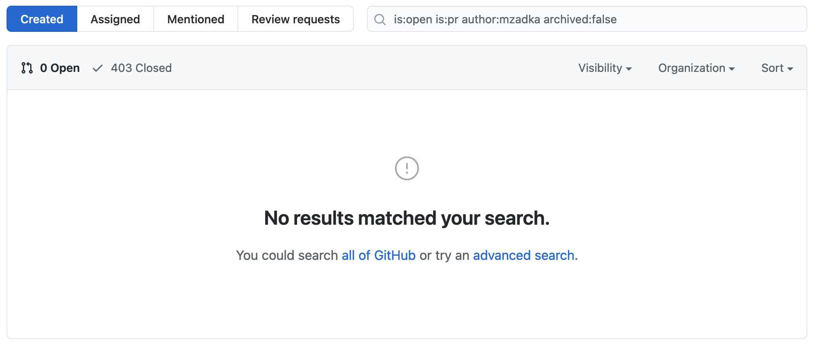818x353 pixels.
Task: Click the Sort dropdown caret arrow
Action: coord(790,69)
